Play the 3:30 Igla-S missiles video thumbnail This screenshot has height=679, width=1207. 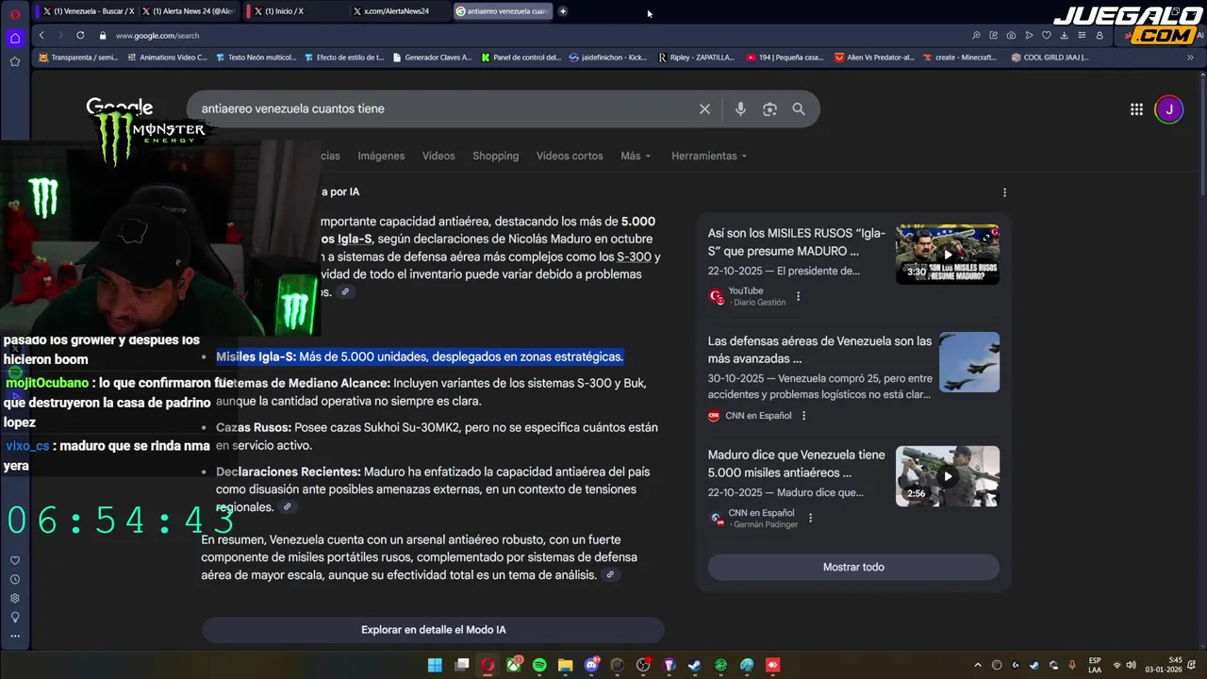click(x=947, y=255)
